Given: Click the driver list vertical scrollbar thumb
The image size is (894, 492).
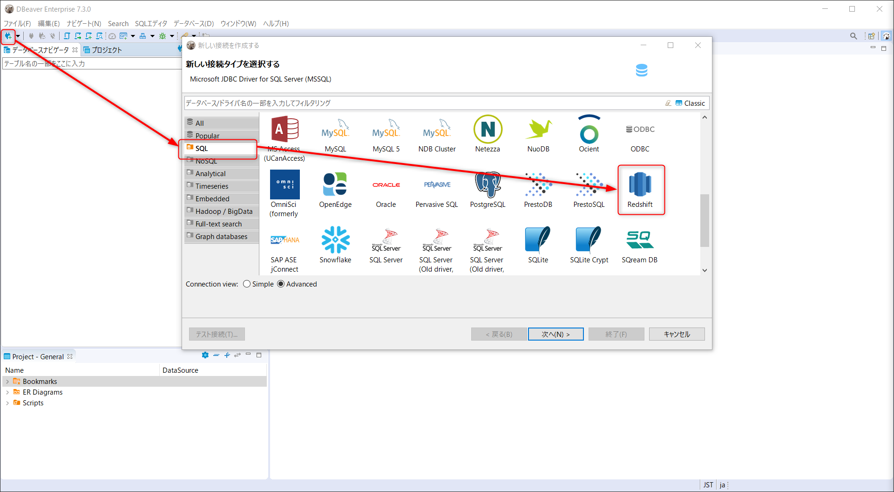Looking at the screenshot, I should point(704,220).
